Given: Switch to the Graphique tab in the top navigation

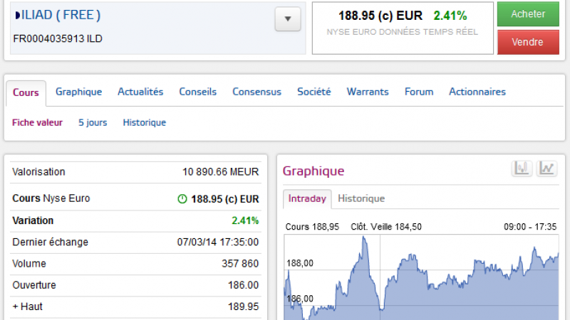Looking at the screenshot, I should (78, 92).
